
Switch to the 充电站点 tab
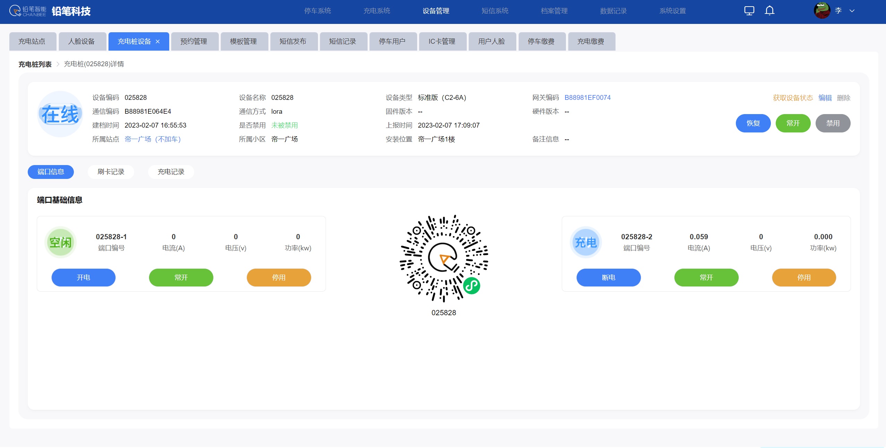pyautogui.click(x=32, y=42)
